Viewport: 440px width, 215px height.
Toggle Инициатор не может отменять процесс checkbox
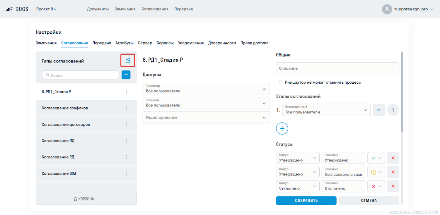tap(281, 82)
